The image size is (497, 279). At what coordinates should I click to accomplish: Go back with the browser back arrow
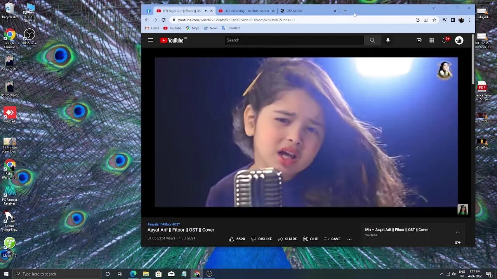click(147, 20)
